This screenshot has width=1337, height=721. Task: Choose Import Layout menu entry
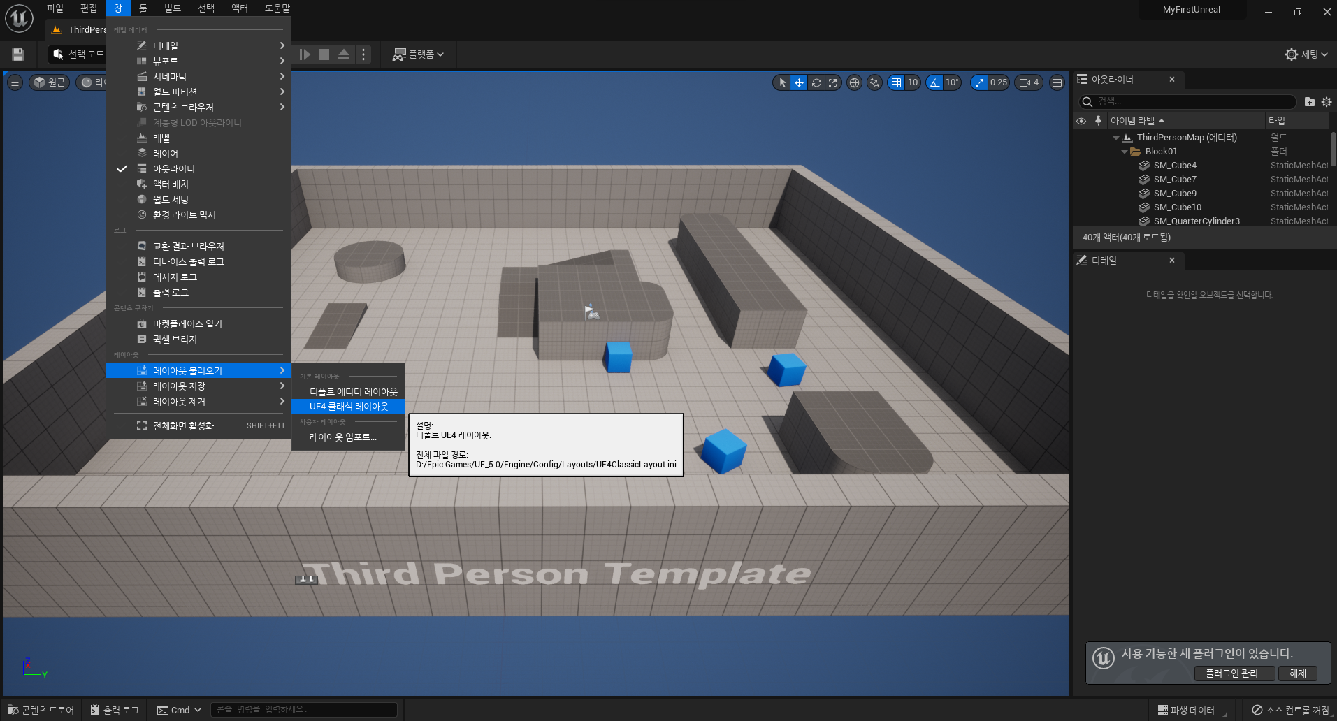pyautogui.click(x=349, y=437)
